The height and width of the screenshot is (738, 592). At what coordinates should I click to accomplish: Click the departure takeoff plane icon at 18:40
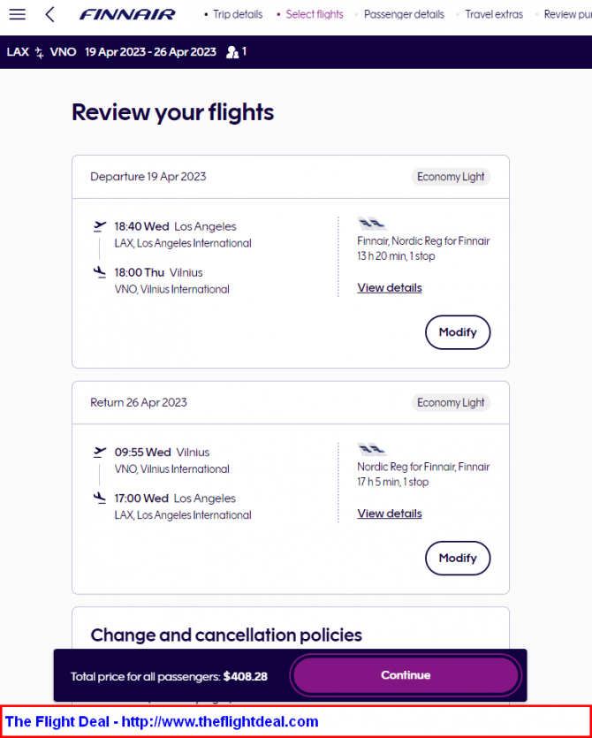point(100,226)
